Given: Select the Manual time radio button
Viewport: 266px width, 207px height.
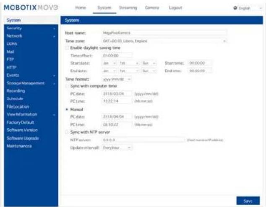Looking at the screenshot, I should click(67, 109).
